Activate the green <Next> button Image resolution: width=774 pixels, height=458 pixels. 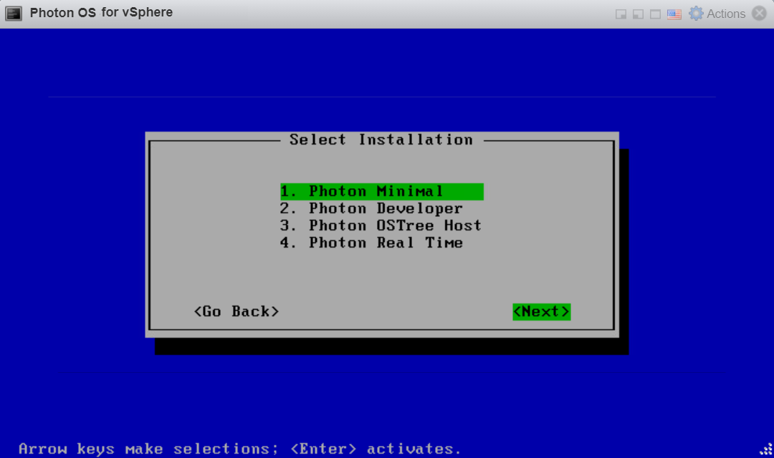pos(541,312)
